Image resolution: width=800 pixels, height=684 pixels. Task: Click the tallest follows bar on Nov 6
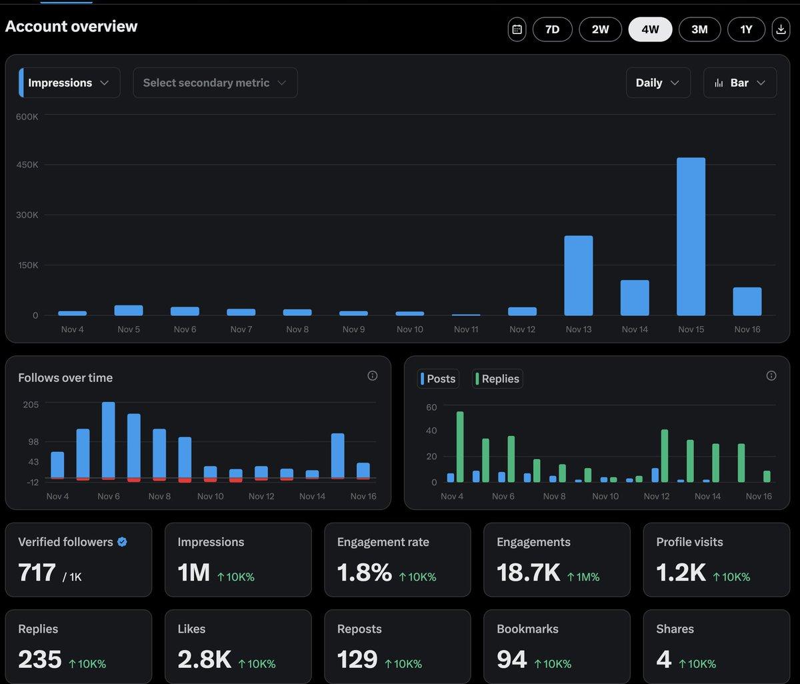109,440
